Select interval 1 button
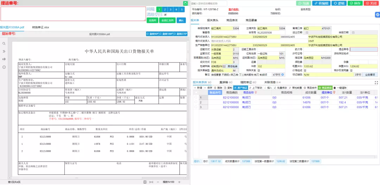Viewport: 380px width, 185px height. pyautogui.click(x=159, y=10)
